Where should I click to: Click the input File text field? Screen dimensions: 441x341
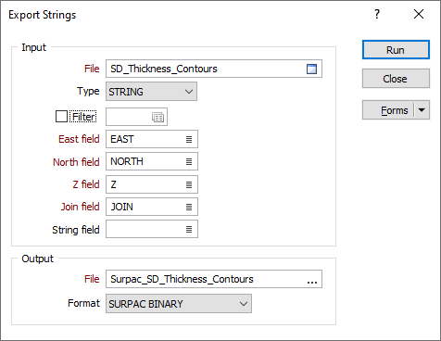(206, 69)
